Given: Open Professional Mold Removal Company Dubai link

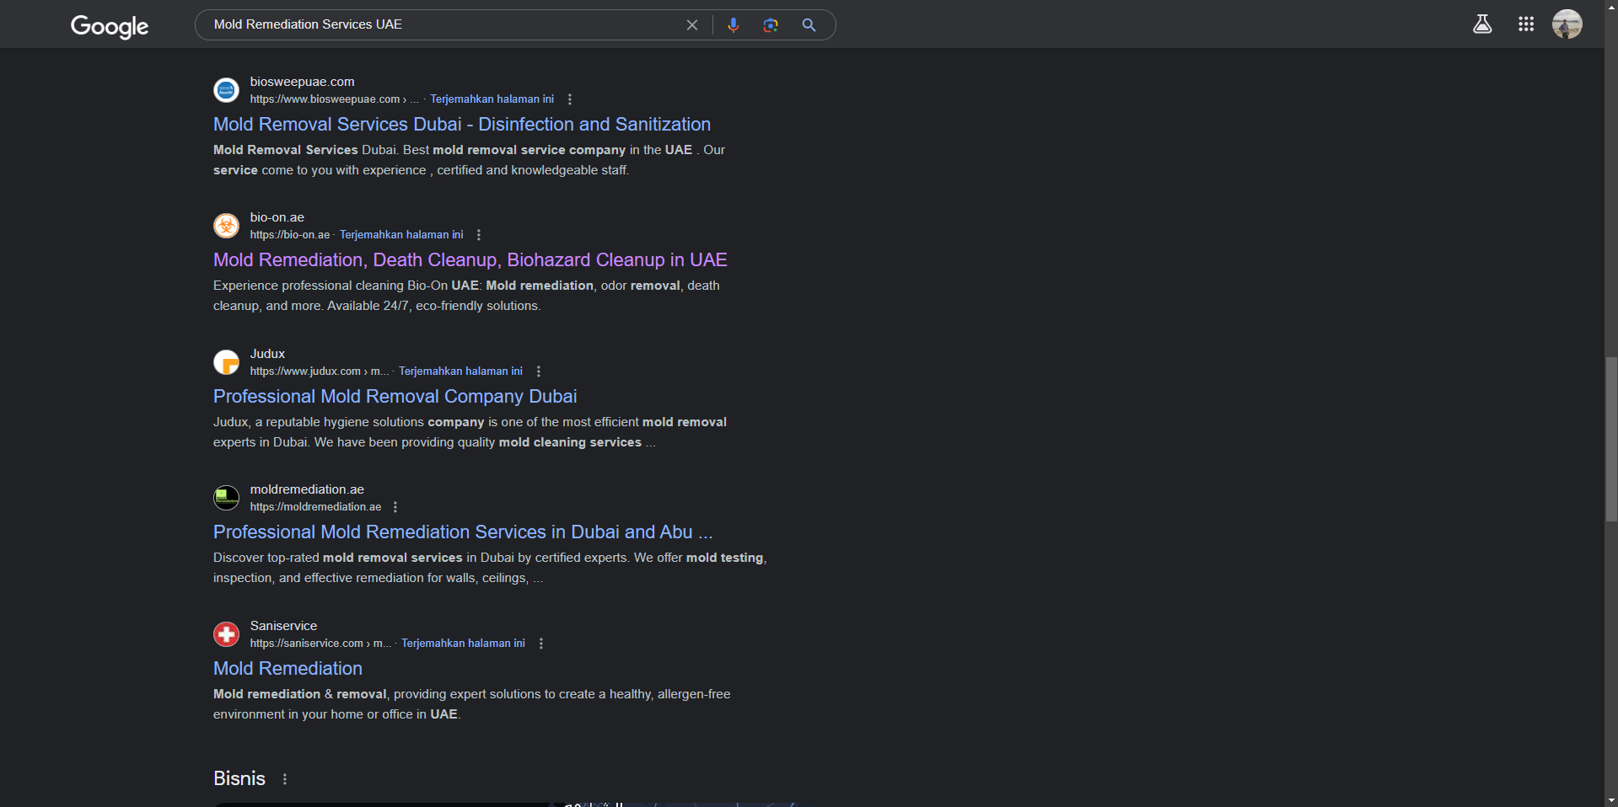Looking at the screenshot, I should 395,397.
